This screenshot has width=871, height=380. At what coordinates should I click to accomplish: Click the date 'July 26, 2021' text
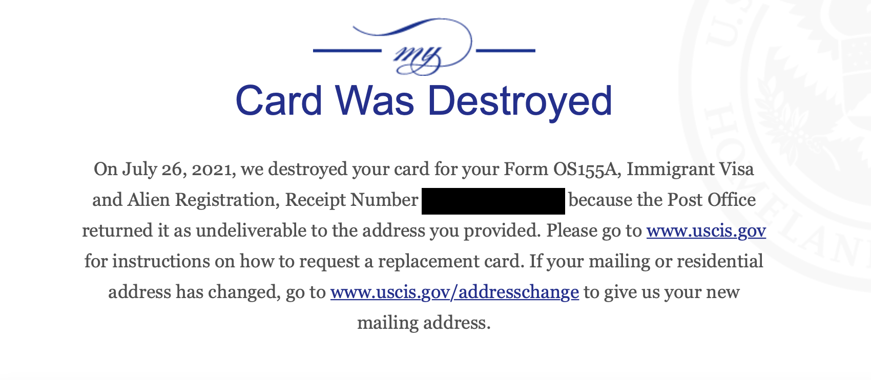click(x=178, y=170)
